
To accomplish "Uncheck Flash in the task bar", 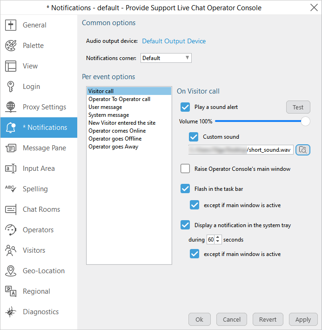I will (x=185, y=189).
